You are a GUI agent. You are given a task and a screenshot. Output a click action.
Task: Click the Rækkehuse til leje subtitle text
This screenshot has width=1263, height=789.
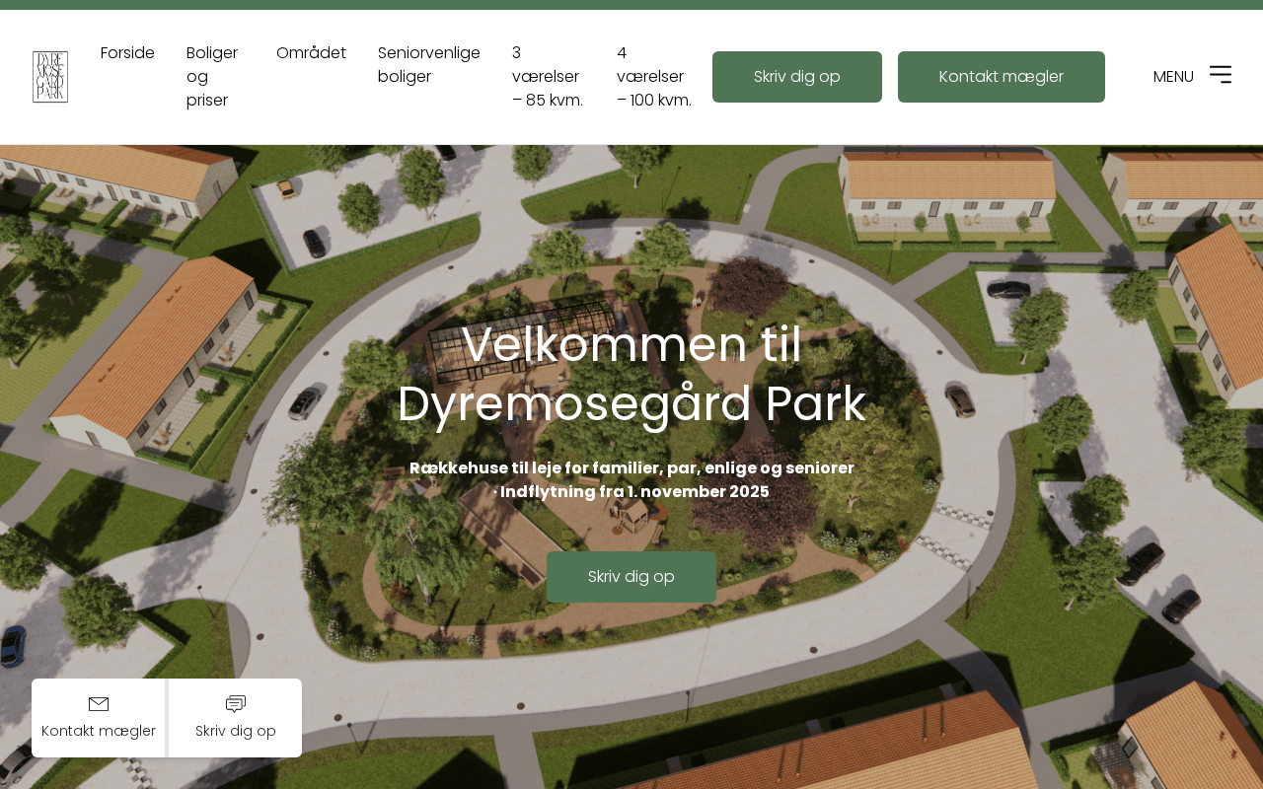(631, 479)
